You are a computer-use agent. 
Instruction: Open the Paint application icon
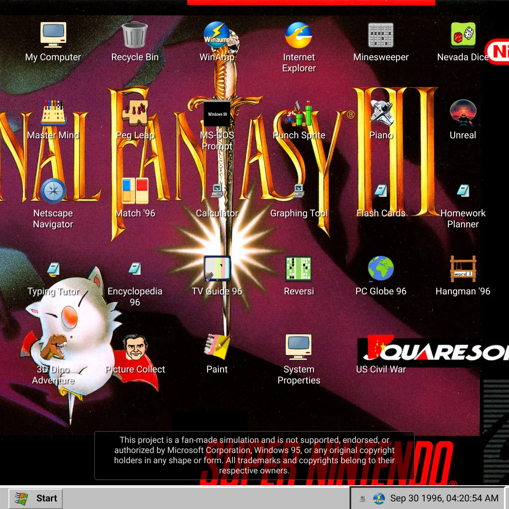point(217,347)
